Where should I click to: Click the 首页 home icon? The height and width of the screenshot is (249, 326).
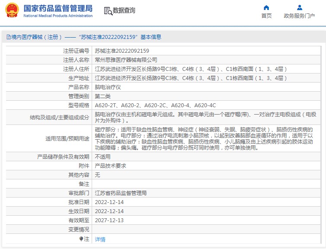coord(266,8)
